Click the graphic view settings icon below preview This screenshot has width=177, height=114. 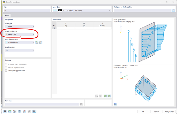click(x=116, y=104)
